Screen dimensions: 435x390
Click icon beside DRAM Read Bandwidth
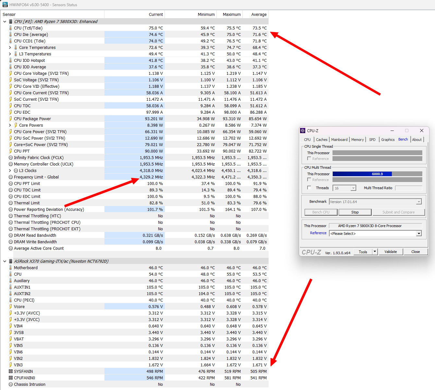[11, 235]
